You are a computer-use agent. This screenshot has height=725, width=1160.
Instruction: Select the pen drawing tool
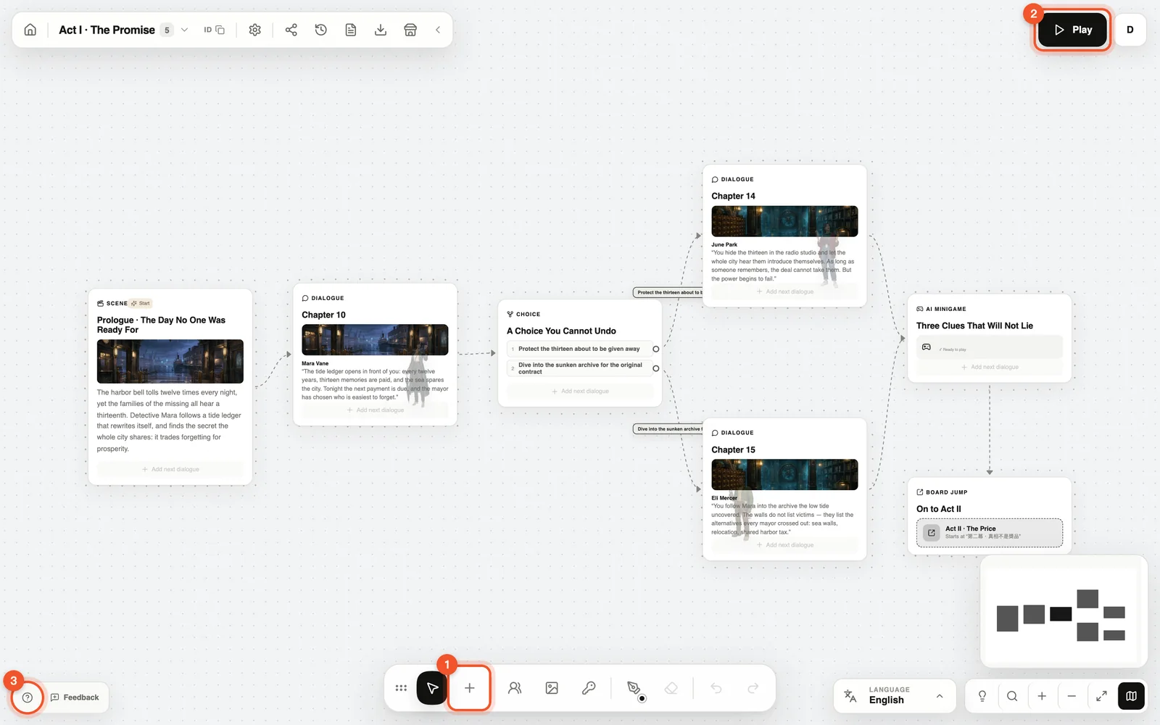pos(634,688)
